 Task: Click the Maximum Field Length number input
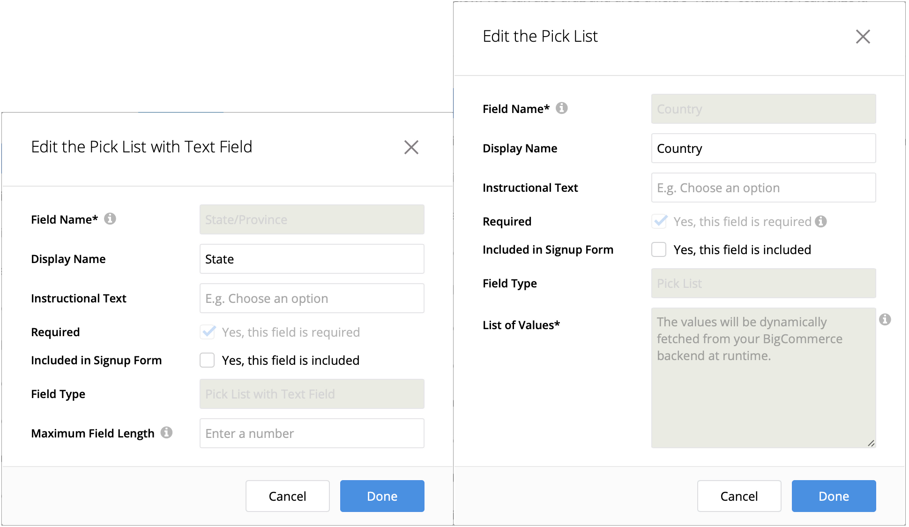(312, 433)
